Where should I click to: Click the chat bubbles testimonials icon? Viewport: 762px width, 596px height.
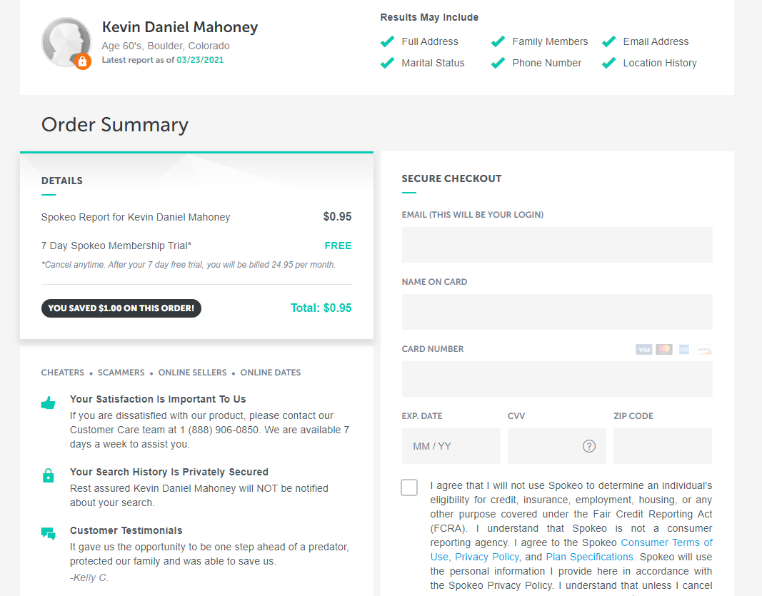click(48, 534)
